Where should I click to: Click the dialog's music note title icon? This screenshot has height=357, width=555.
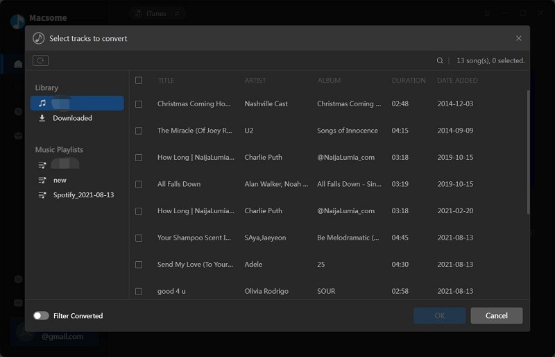pos(39,38)
